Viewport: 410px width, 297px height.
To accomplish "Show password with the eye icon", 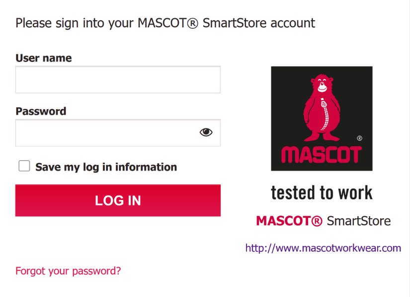I will coord(206,132).
